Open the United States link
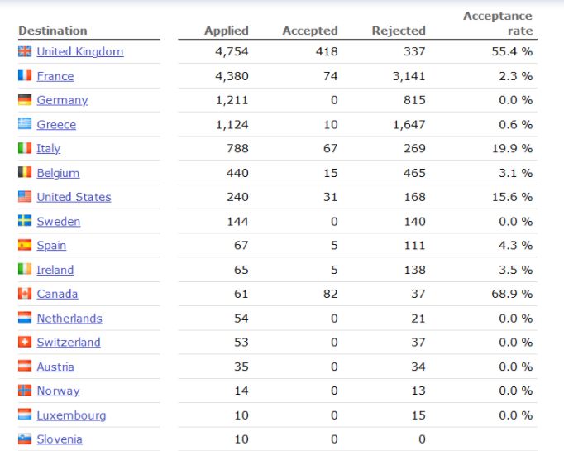Viewport: 564px width, 451px height. [x=74, y=197]
